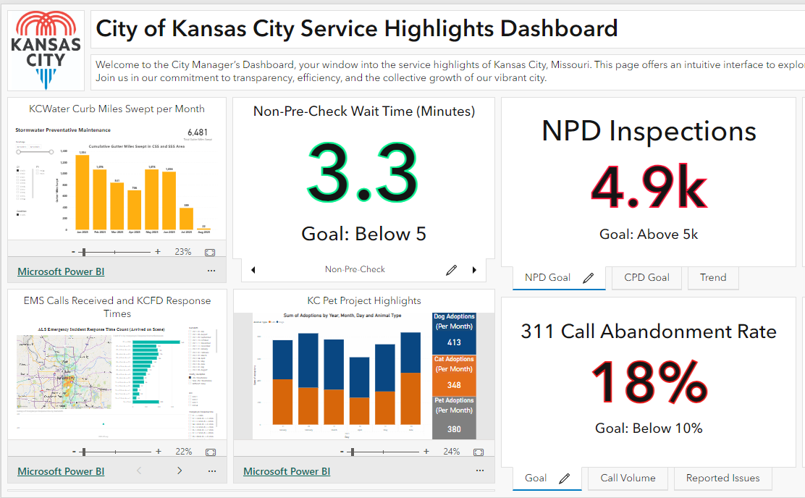Image resolution: width=805 pixels, height=498 pixels.
Task: Select the Call Volume tab
Action: click(628, 478)
